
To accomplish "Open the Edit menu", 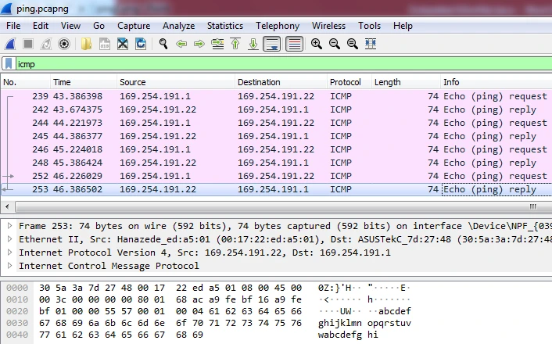I will 41,26.
